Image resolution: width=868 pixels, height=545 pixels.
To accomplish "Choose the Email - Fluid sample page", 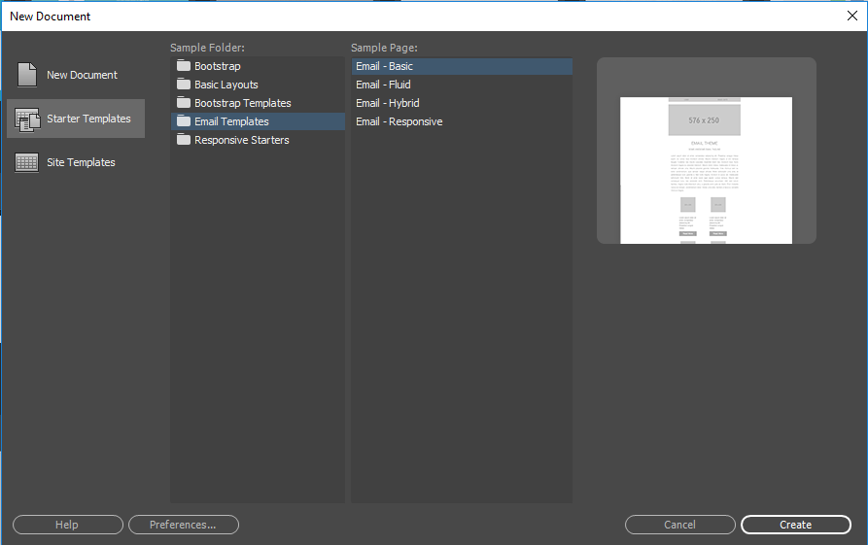I will pos(383,85).
